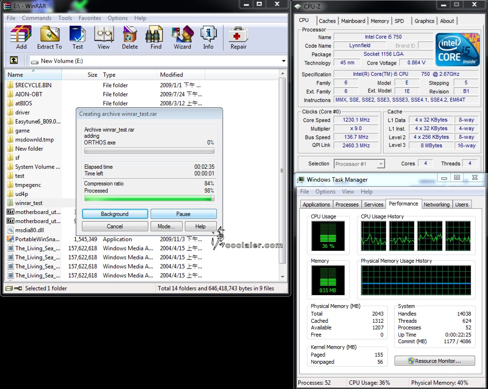
Task: Cancel the archive creation
Action: [x=115, y=226]
